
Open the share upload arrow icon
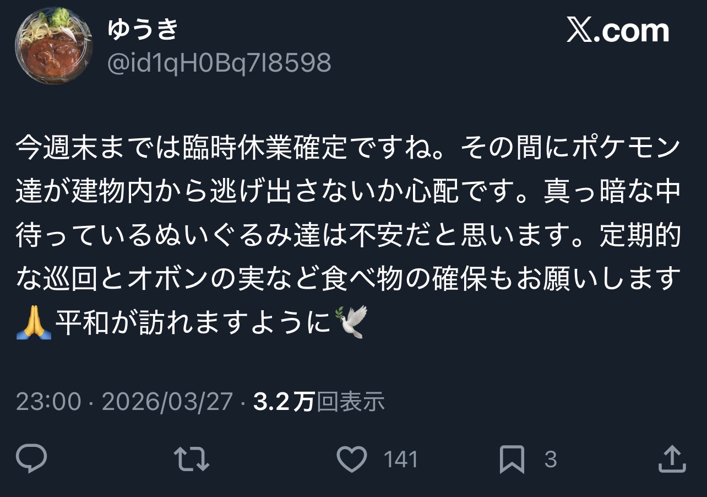672,459
